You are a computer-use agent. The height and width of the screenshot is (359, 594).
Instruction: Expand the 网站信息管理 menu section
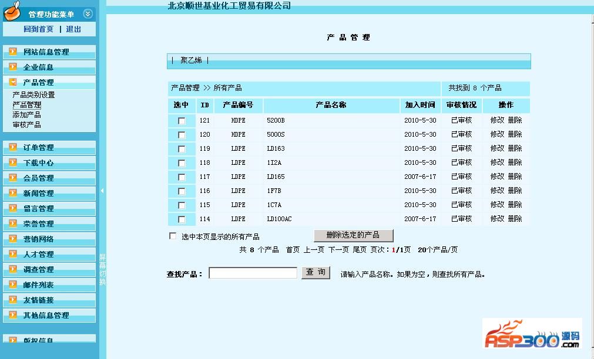(49, 52)
